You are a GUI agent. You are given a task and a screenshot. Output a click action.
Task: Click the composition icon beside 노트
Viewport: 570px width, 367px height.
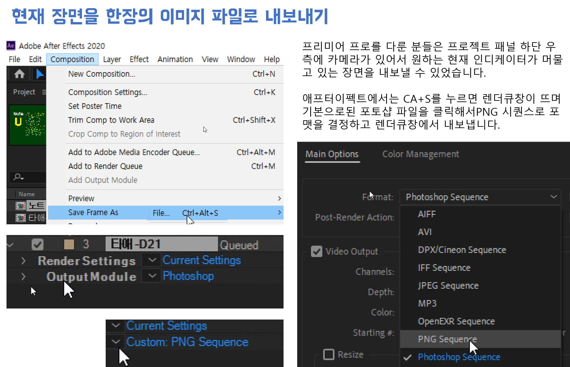(21, 206)
